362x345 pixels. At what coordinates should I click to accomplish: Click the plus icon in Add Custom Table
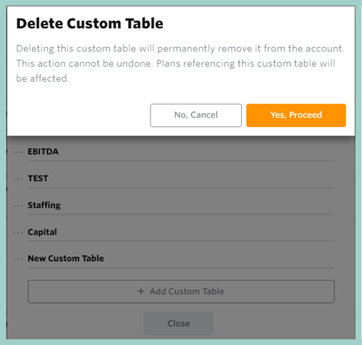pyautogui.click(x=141, y=291)
